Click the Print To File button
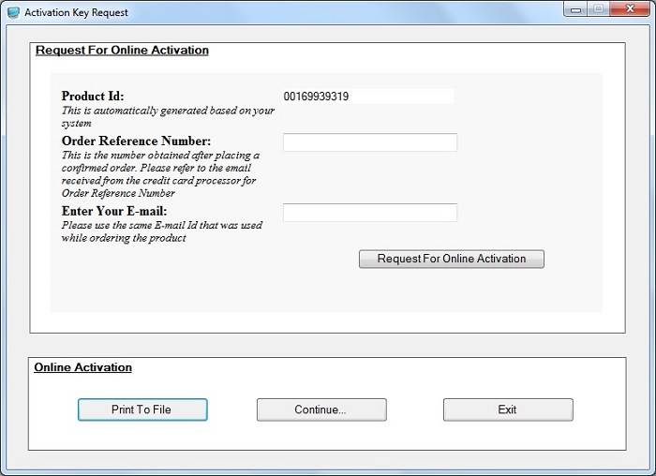Viewport: 656px width, 476px height. tap(142, 409)
